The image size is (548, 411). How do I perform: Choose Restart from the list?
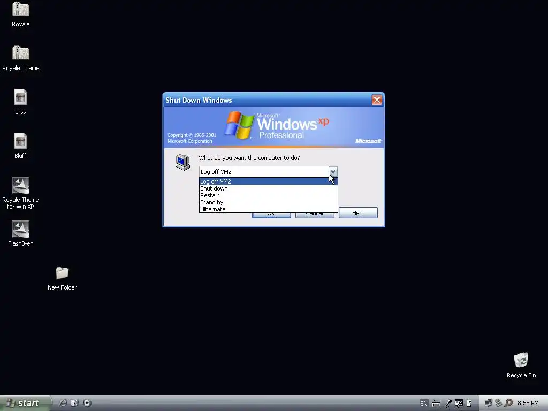[x=269, y=195]
